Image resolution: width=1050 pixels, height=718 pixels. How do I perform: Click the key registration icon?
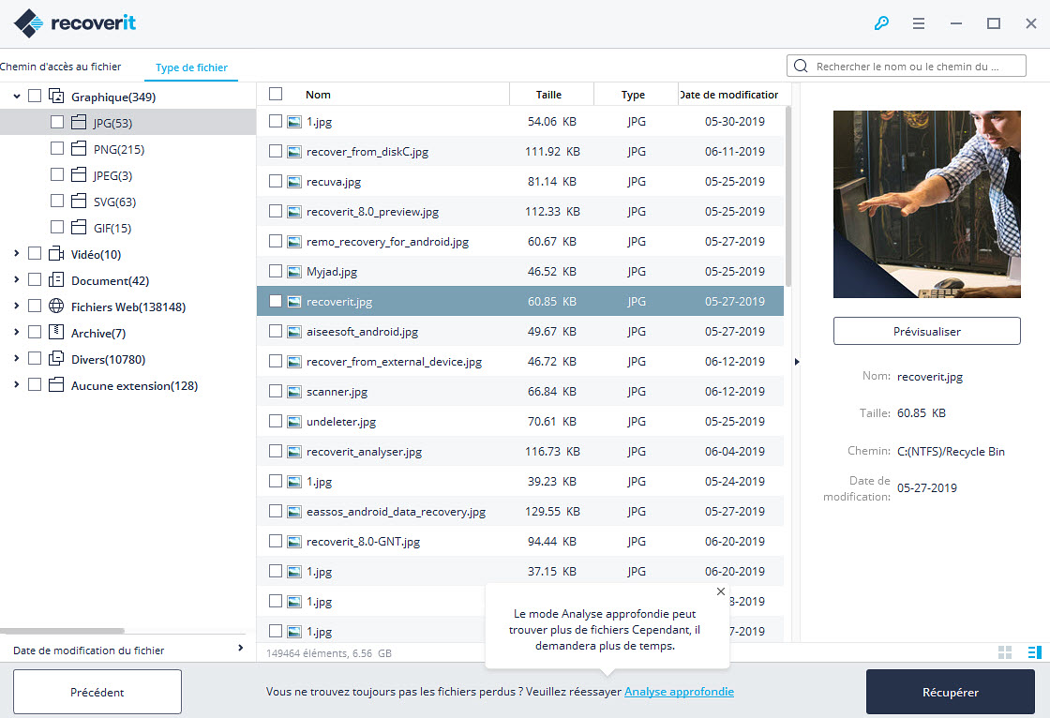coord(881,23)
